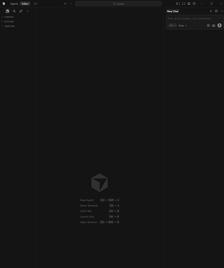
Task: Click the Open Browser shortcut label
Action: click(x=89, y=222)
